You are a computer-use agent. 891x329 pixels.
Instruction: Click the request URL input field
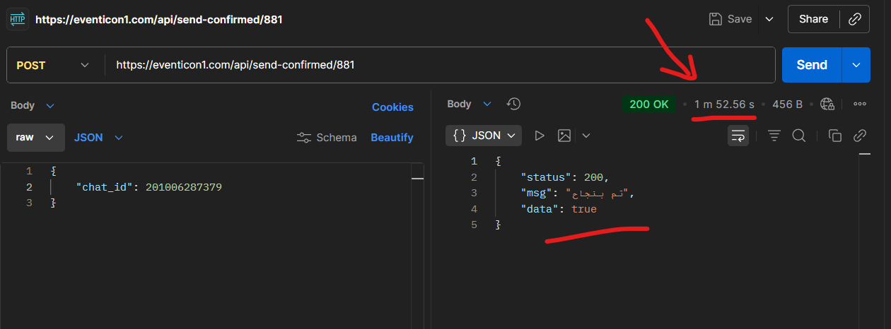click(x=440, y=65)
